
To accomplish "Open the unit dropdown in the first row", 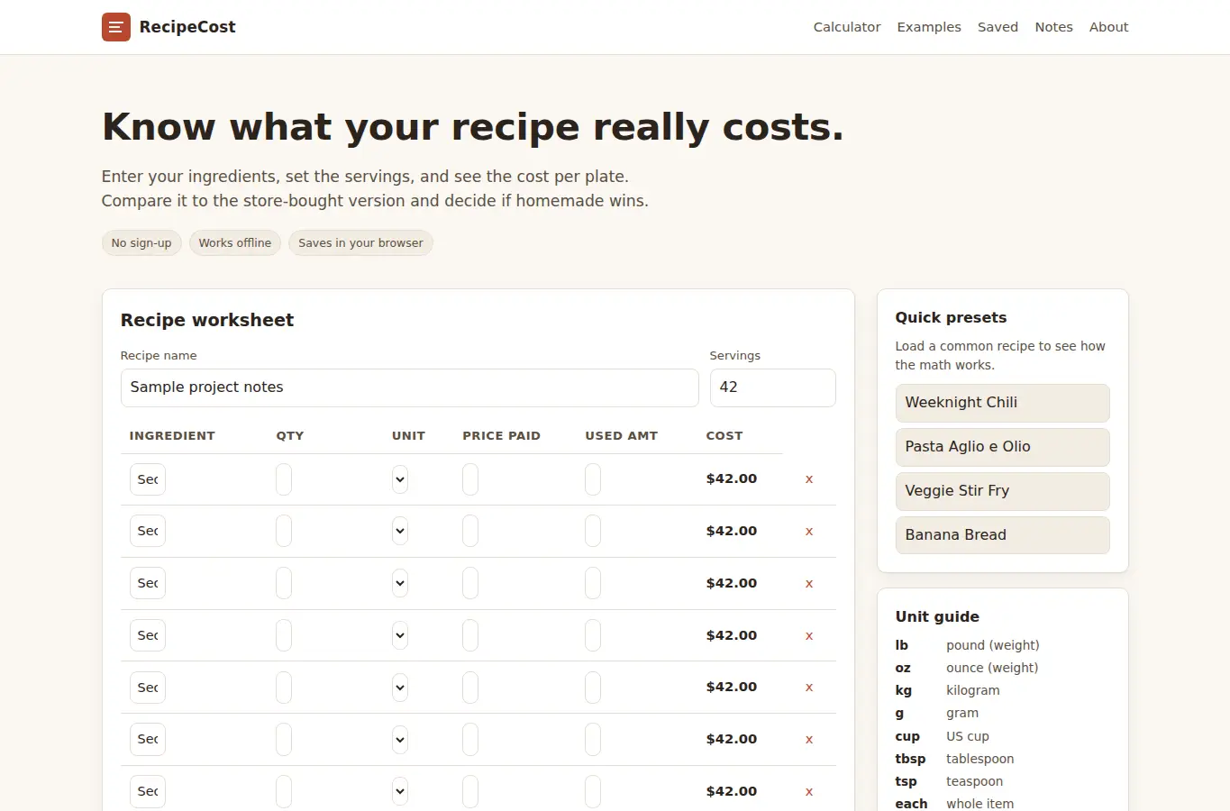I will click(400, 479).
